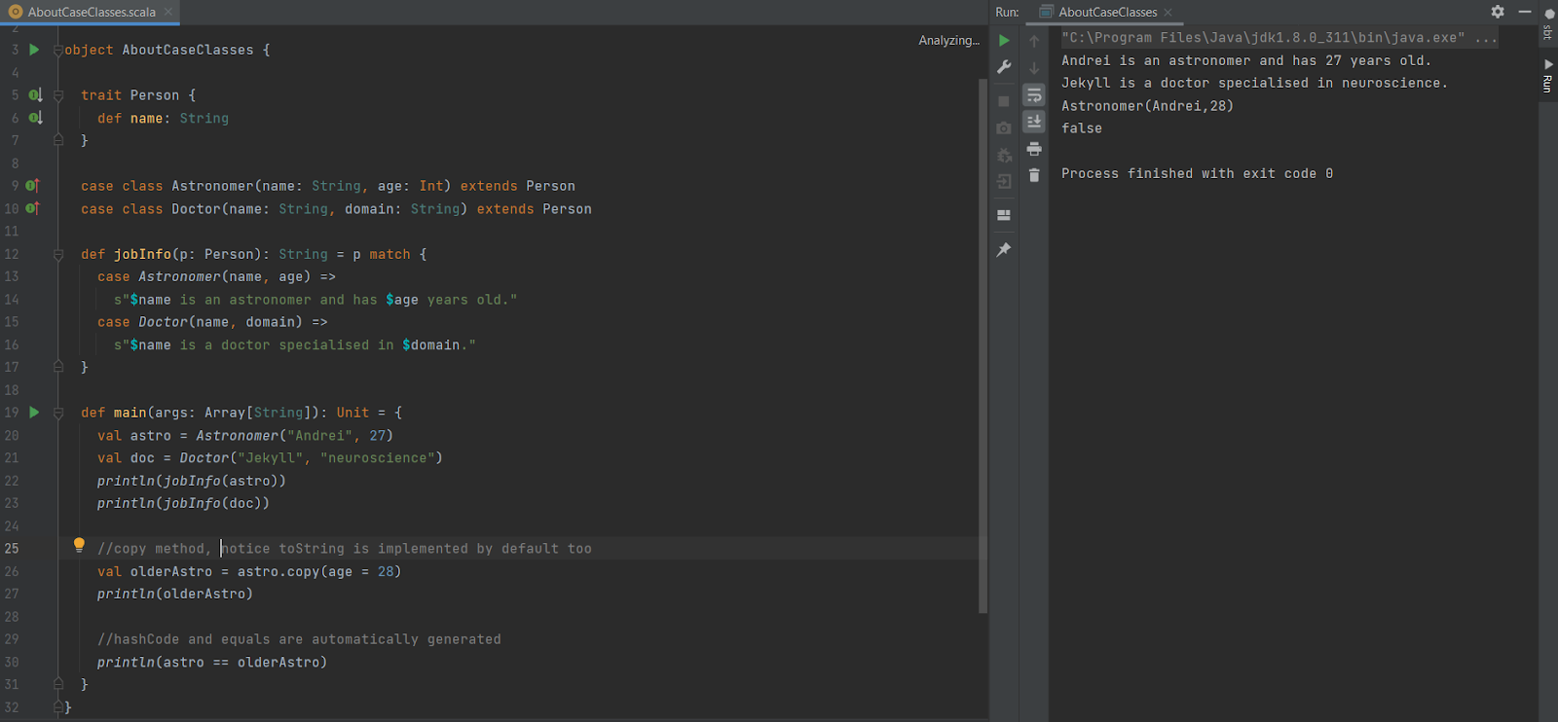Screen dimensions: 1558x722
Task: Restore layout in the Run panel
Action: coord(1004,215)
